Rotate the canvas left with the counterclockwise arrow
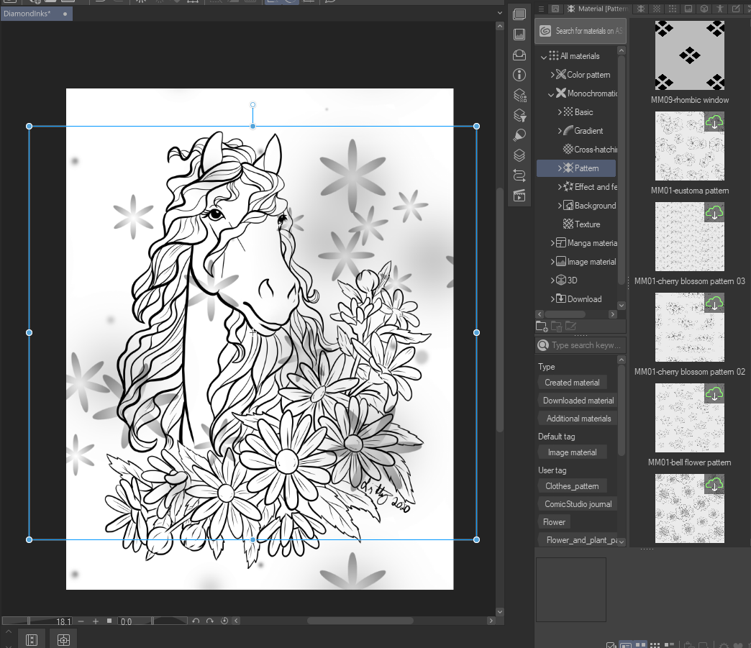 (x=196, y=621)
